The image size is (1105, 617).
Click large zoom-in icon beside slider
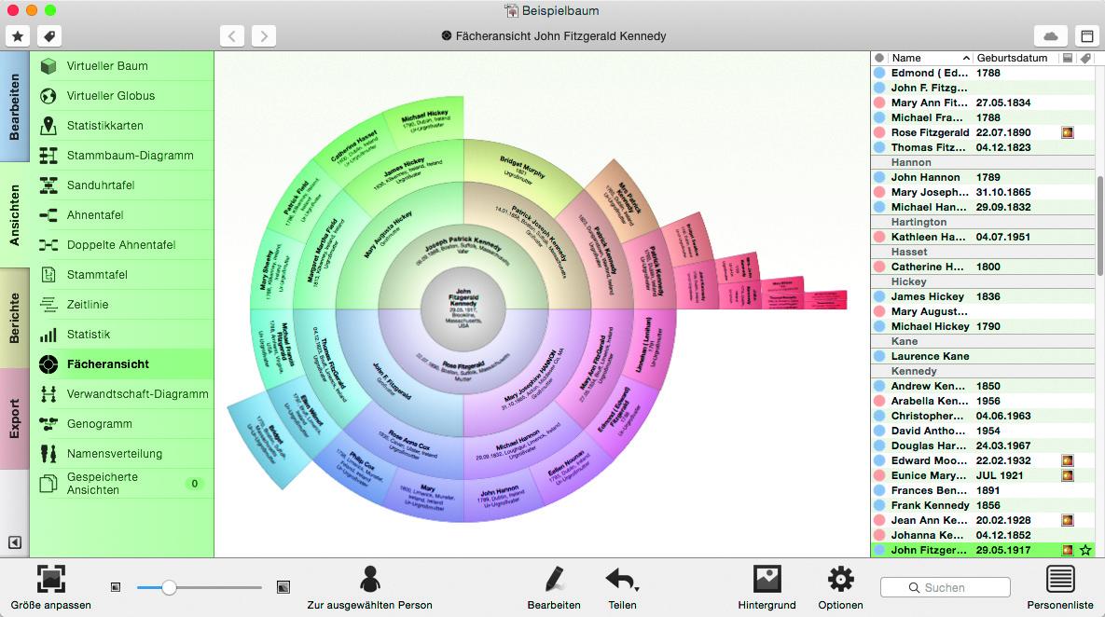click(x=283, y=587)
